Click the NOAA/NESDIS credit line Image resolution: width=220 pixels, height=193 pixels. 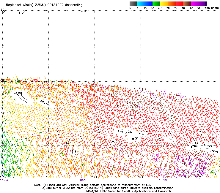click(128, 191)
